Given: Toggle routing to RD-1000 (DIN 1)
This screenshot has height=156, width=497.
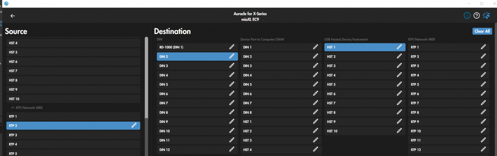Looking at the screenshot, I should click(197, 47).
